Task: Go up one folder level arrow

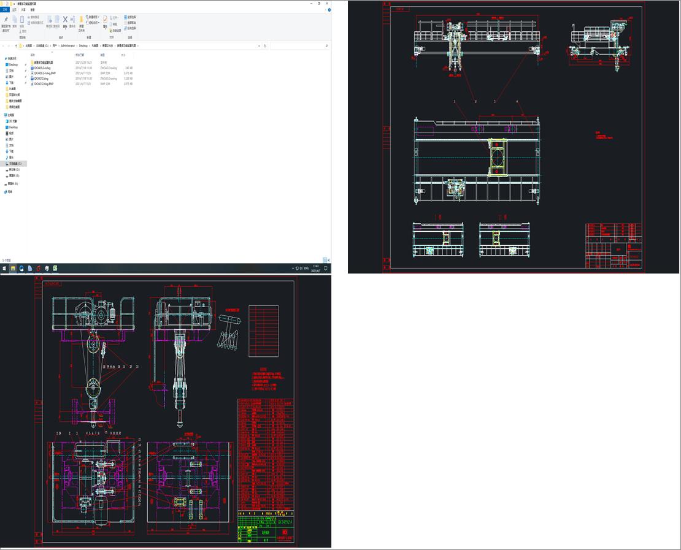Action: pyautogui.click(x=16, y=45)
